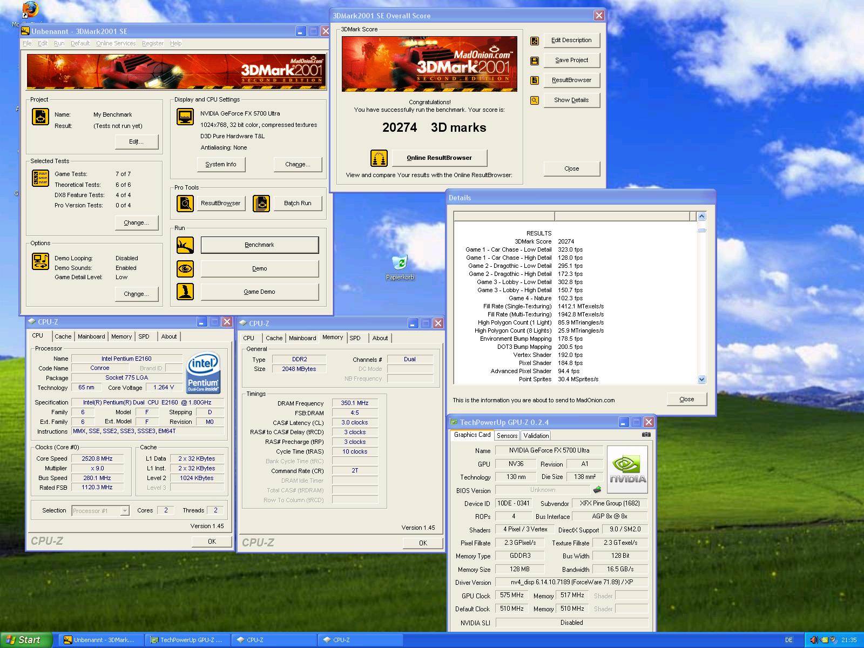The image size is (864, 648).
Task: Click the ResultBrowser magnifier icon in Pro Tools
Action: point(185,203)
